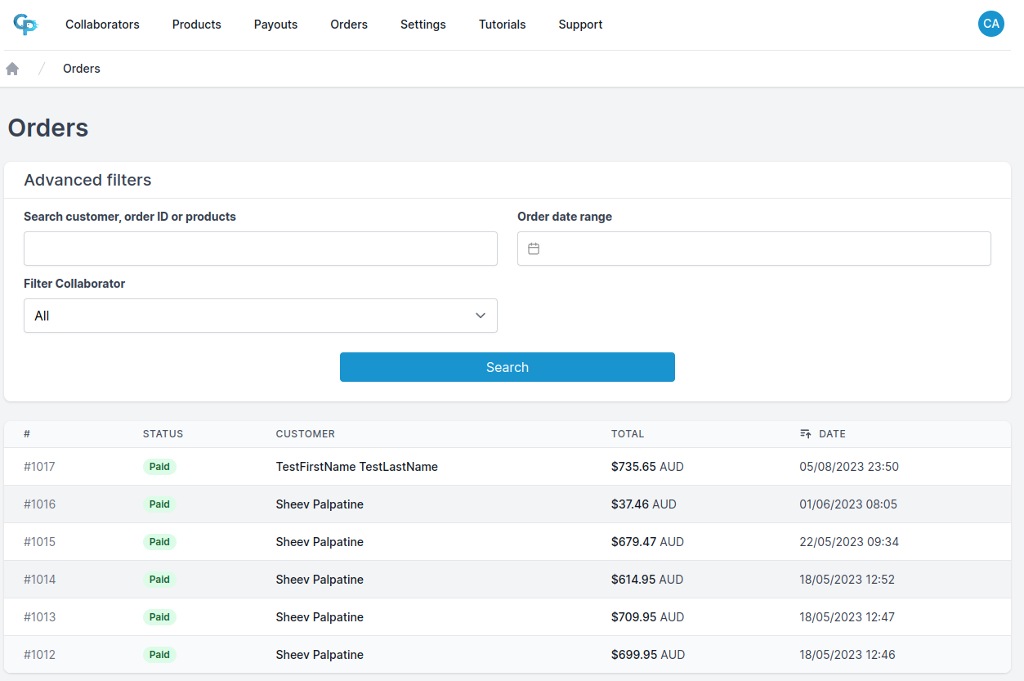Navigate to the Collaborators menu item
This screenshot has width=1024, height=681.
click(102, 24)
